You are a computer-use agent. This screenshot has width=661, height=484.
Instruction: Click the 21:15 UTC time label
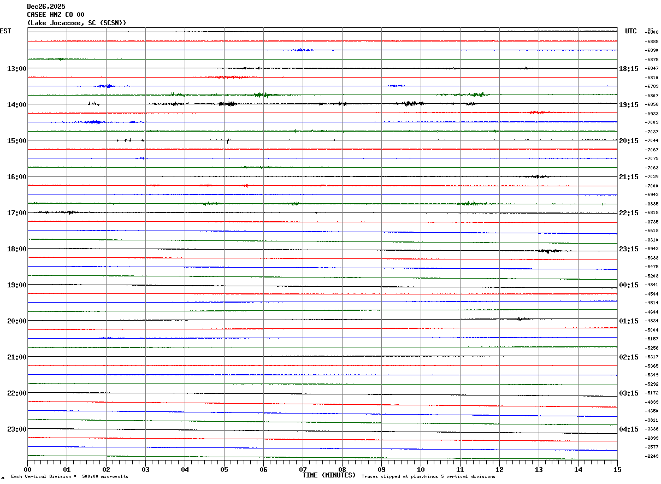click(629, 177)
